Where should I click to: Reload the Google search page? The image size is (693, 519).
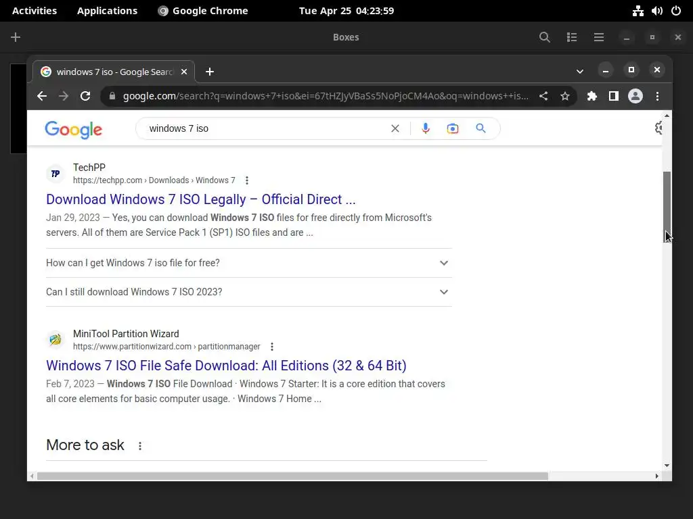point(85,96)
